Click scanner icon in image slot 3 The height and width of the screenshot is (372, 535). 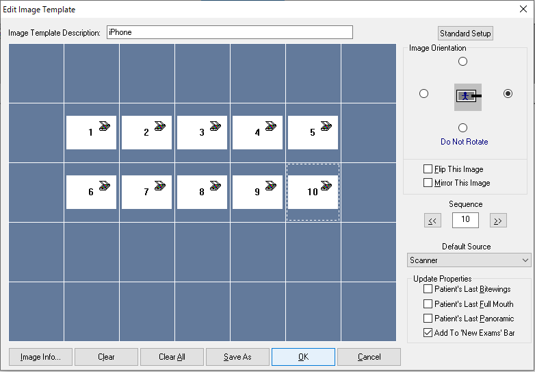pyautogui.click(x=216, y=126)
